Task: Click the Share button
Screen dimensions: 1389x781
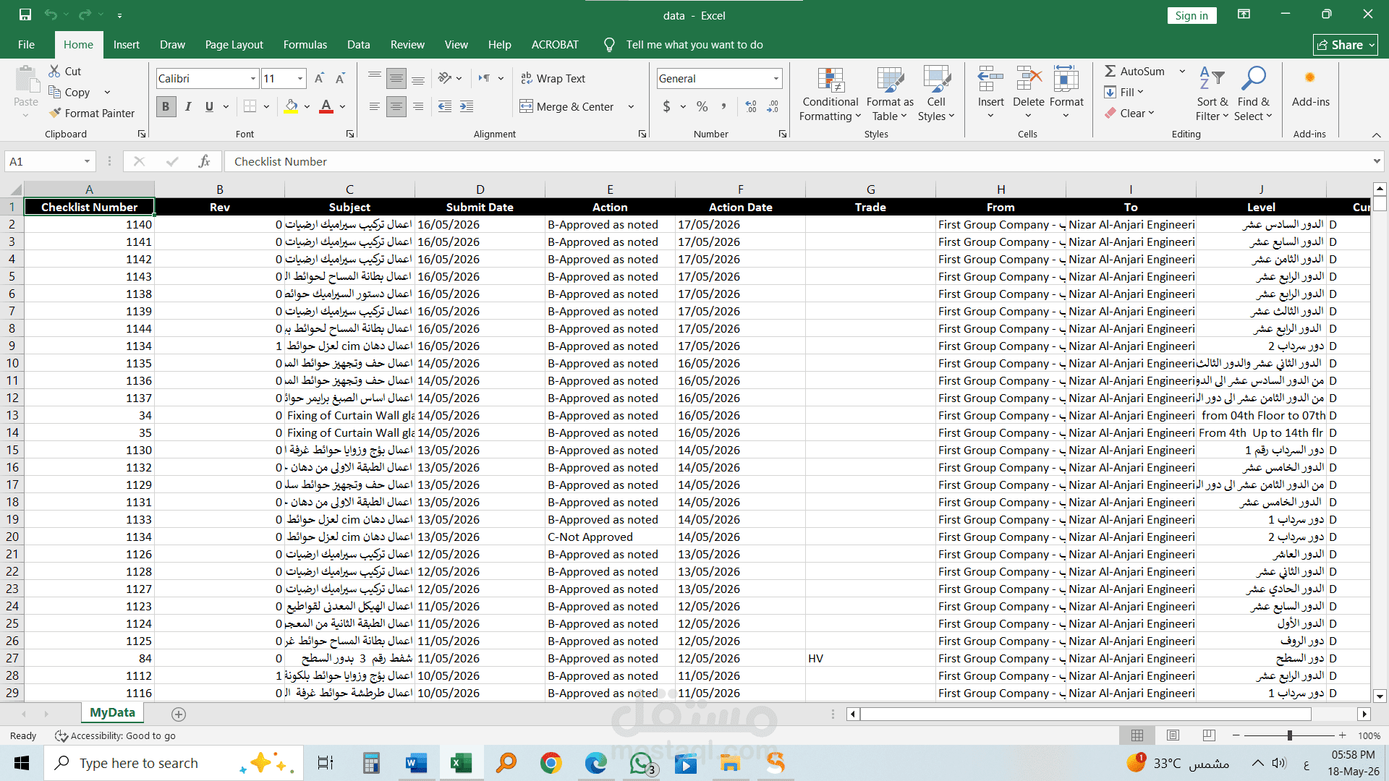Action: tap(1345, 45)
